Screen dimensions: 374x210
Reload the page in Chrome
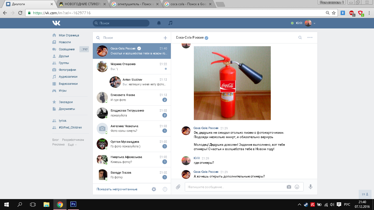pyautogui.click(x=20, y=13)
